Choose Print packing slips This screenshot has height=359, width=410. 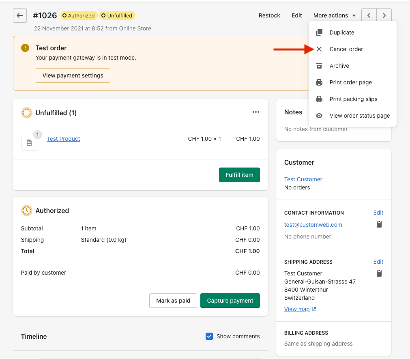(x=353, y=99)
